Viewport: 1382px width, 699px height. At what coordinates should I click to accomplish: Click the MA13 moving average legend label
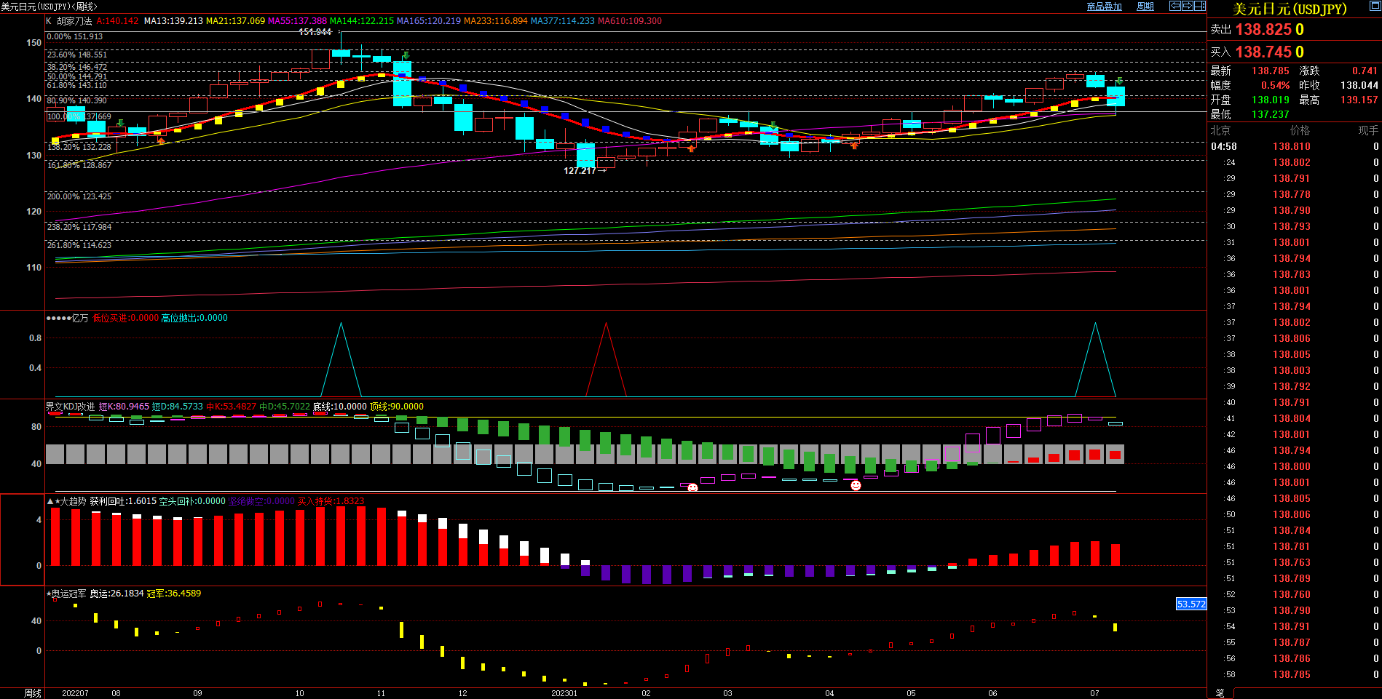173,21
